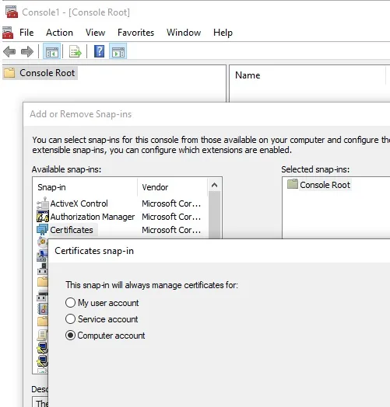Select Console Root under Selected snap-ins
This screenshot has height=407, width=390.
click(x=325, y=185)
